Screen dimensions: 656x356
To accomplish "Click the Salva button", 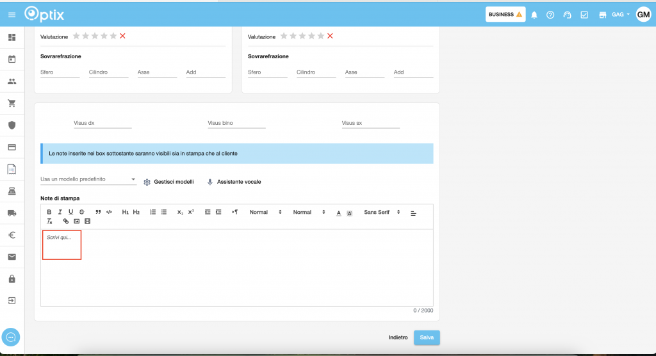I will point(427,337).
